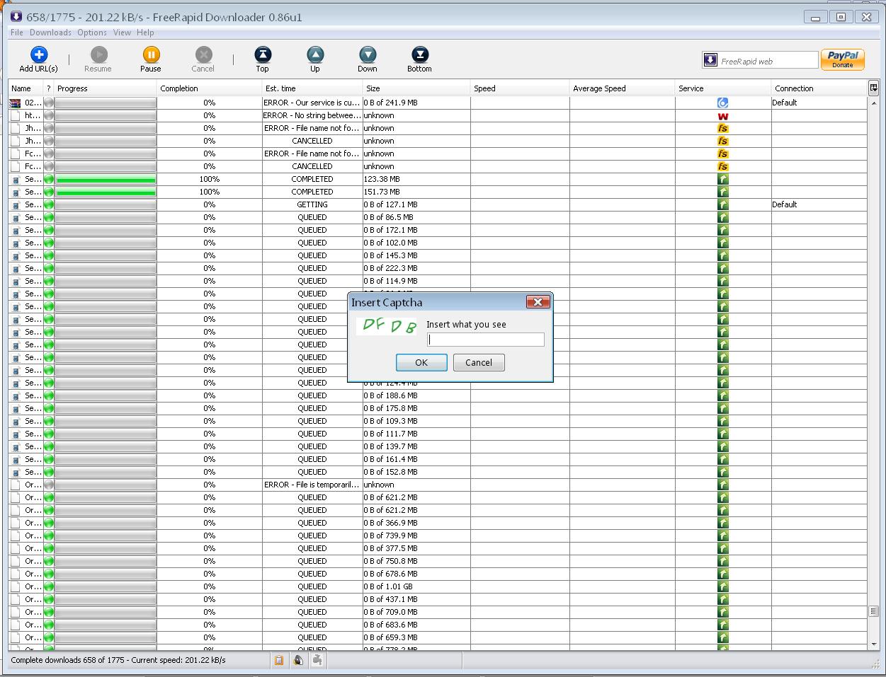Click the green progress bar of the 123.38 MB download
The height and width of the screenshot is (677, 886).
pos(106,180)
